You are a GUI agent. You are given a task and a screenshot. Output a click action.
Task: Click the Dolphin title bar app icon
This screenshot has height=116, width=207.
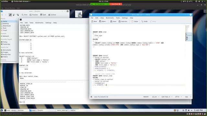pos(2,11)
